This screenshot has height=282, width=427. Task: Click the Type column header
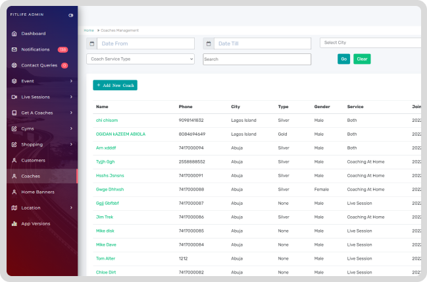283,107
